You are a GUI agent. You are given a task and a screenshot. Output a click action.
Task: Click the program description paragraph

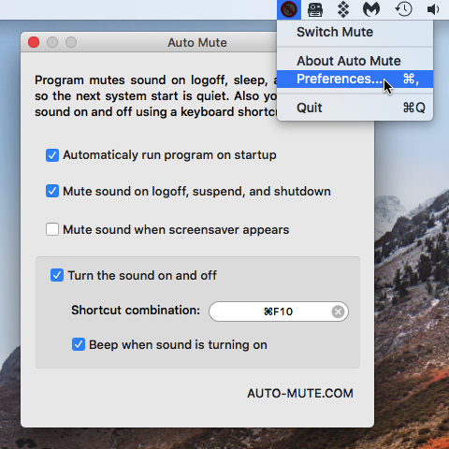click(156, 95)
